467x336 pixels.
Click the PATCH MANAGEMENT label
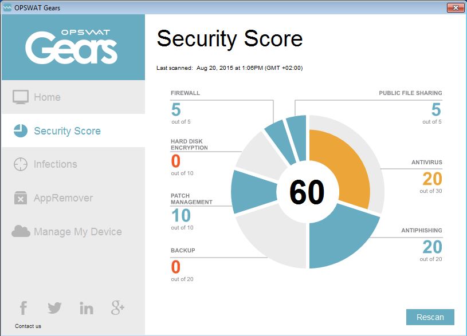click(191, 199)
